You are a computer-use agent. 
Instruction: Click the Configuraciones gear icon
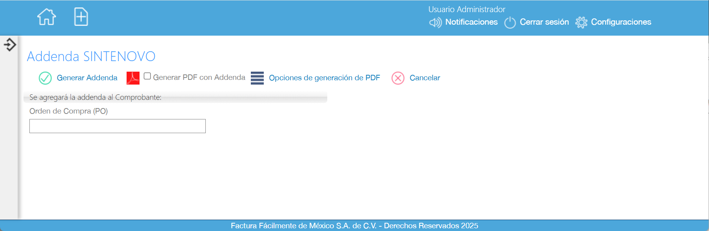click(x=581, y=22)
